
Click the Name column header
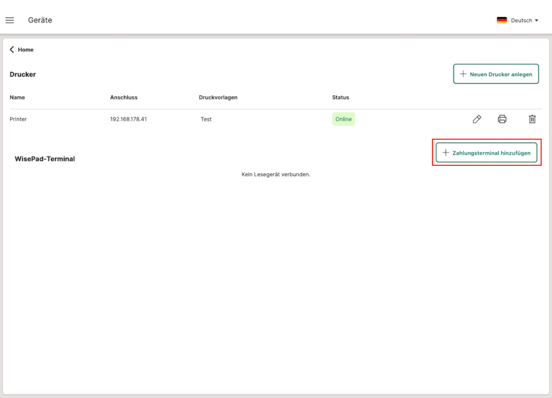[x=17, y=97]
